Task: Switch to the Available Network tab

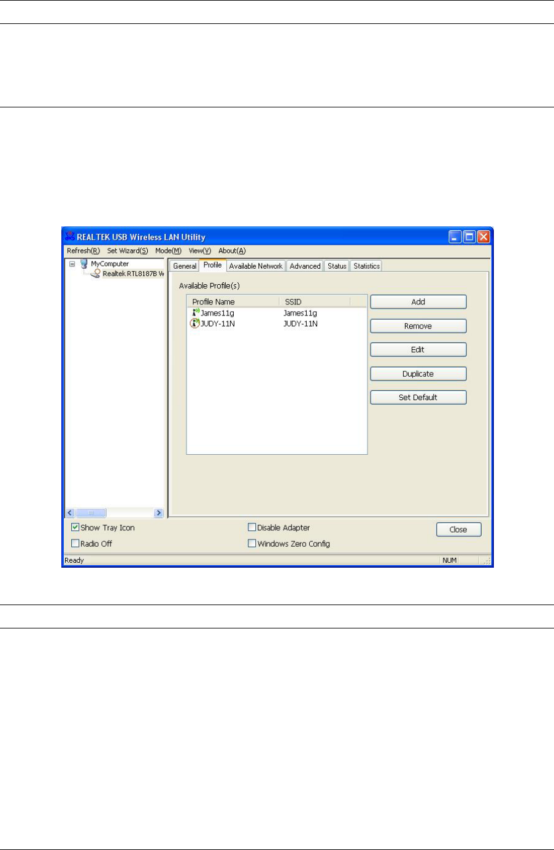Action: coord(256,266)
